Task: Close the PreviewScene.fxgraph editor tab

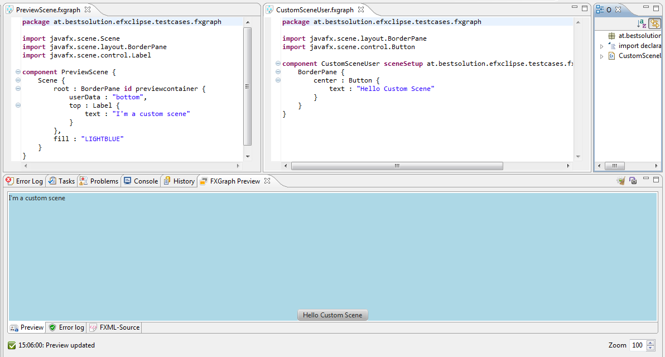Action: [x=88, y=9]
